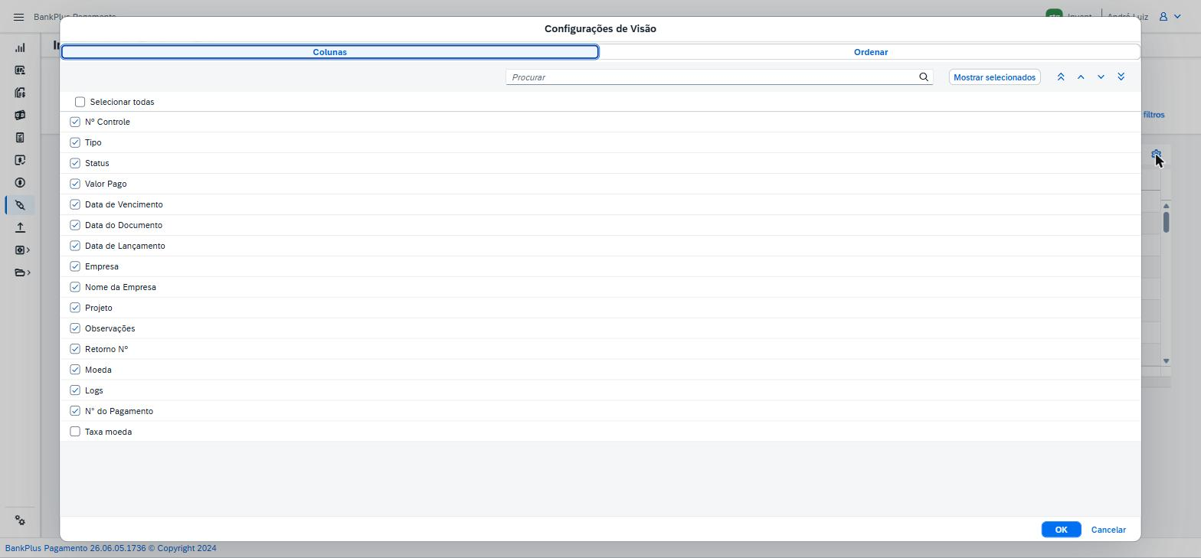This screenshot has width=1201, height=558.
Task: Open the gears settings icon at sidebar bottom
Action: [20, 520]
